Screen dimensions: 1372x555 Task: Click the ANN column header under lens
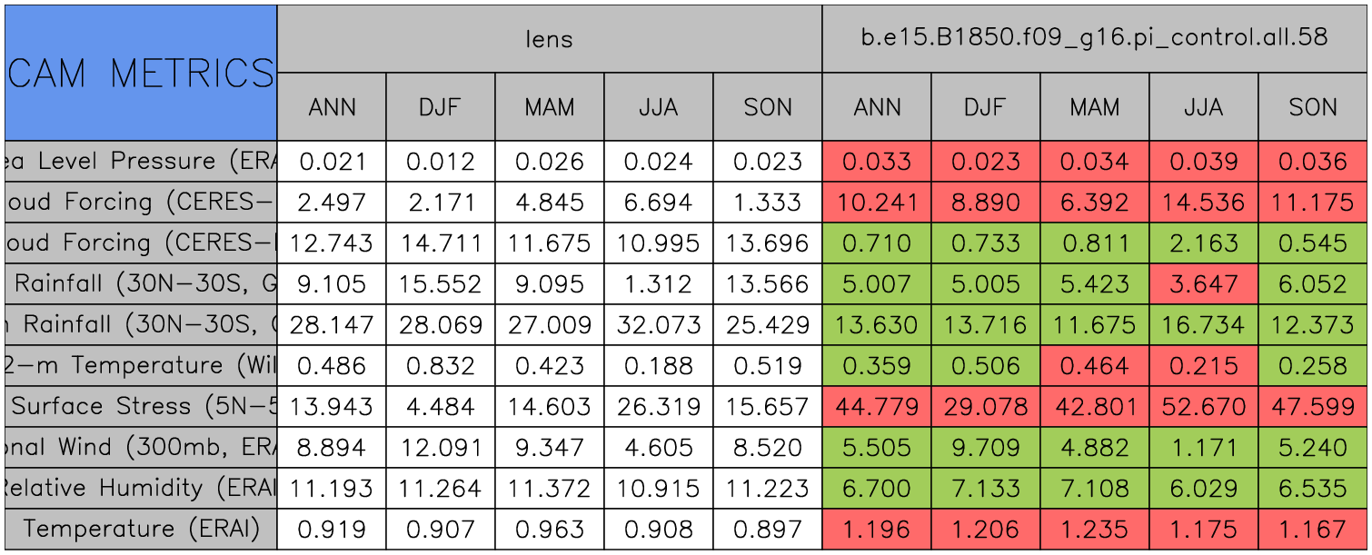(x=332, y=107)
